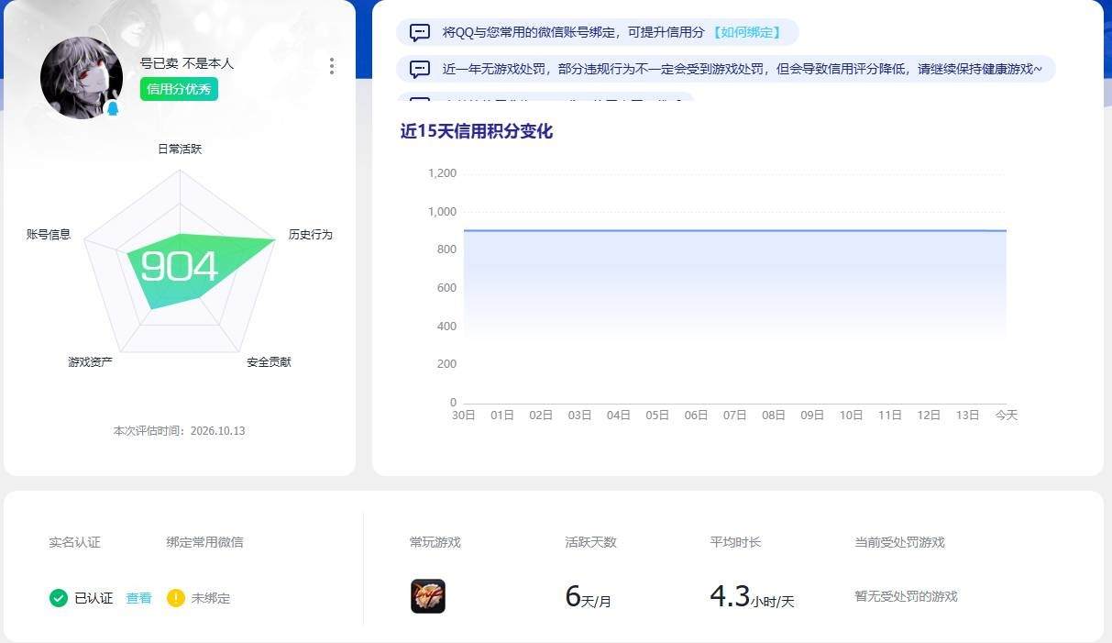Click the 历史行为 radar label

(311, 235)
